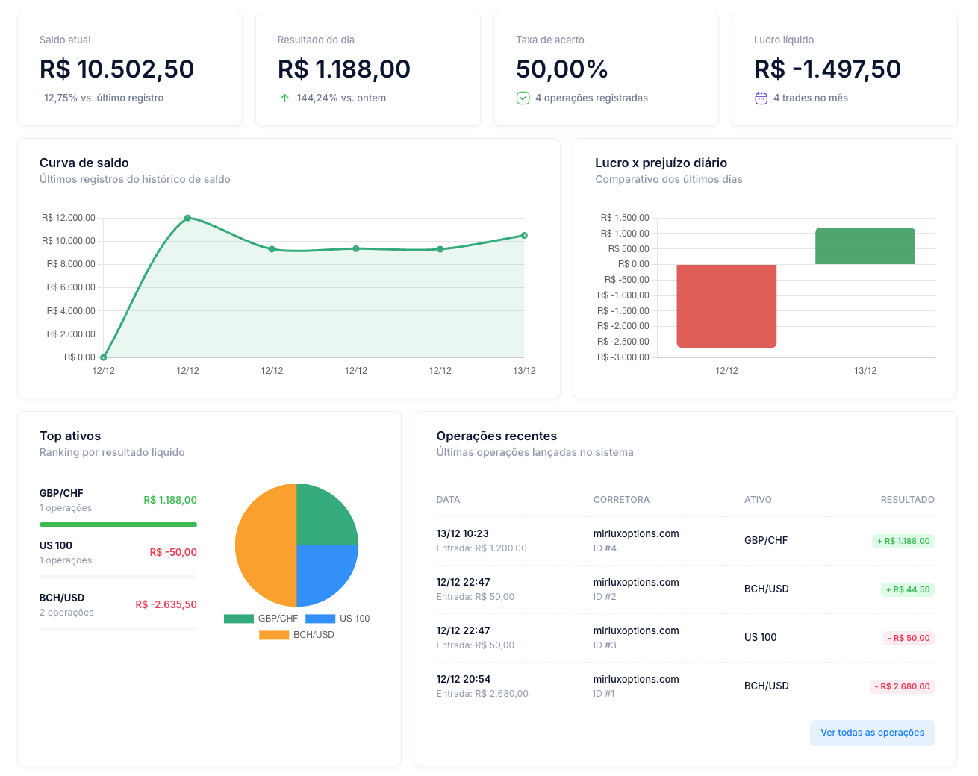Click the green upward arrow icon in Resultado do dia
This screenshot has width=978, height=776.
click(x=284, y=98)
